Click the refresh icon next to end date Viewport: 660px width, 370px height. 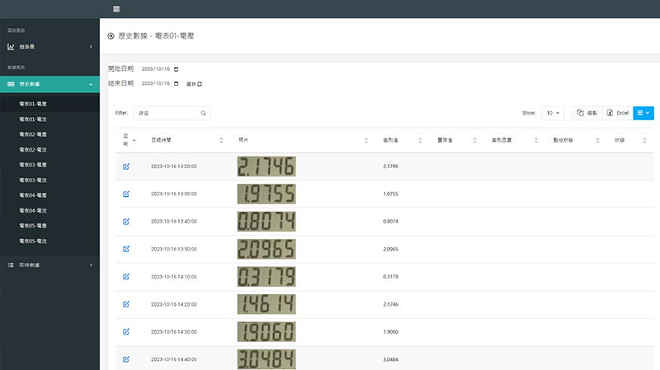200,84
